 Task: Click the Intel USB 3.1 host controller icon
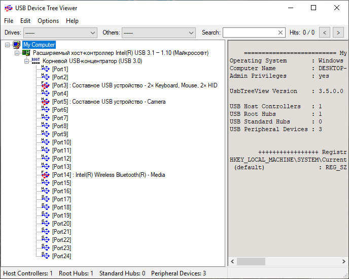point(26,53)
